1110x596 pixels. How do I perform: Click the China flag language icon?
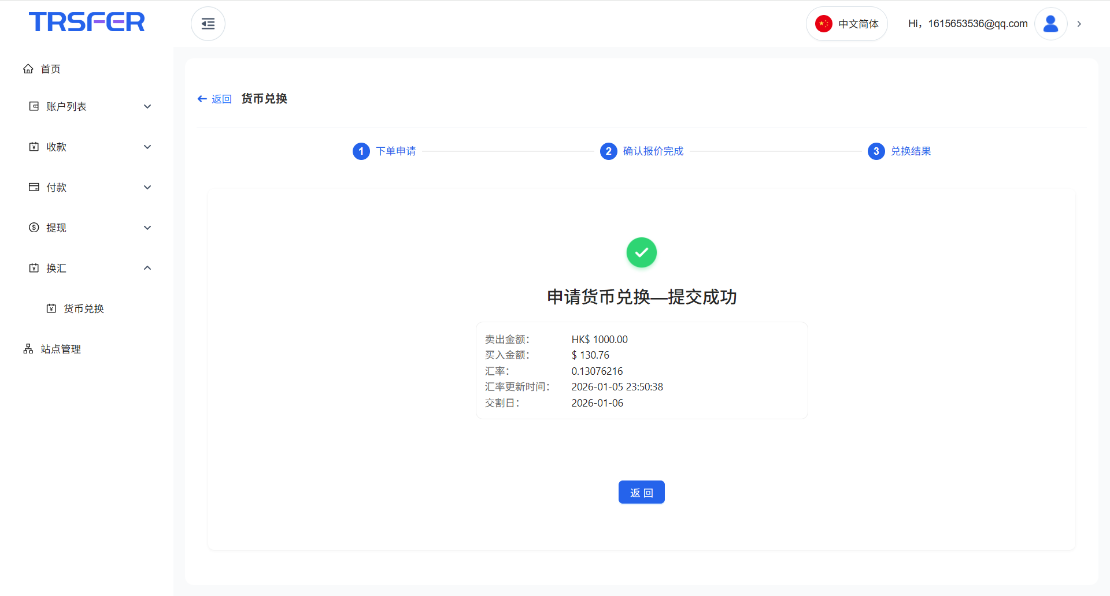point(823,24)
